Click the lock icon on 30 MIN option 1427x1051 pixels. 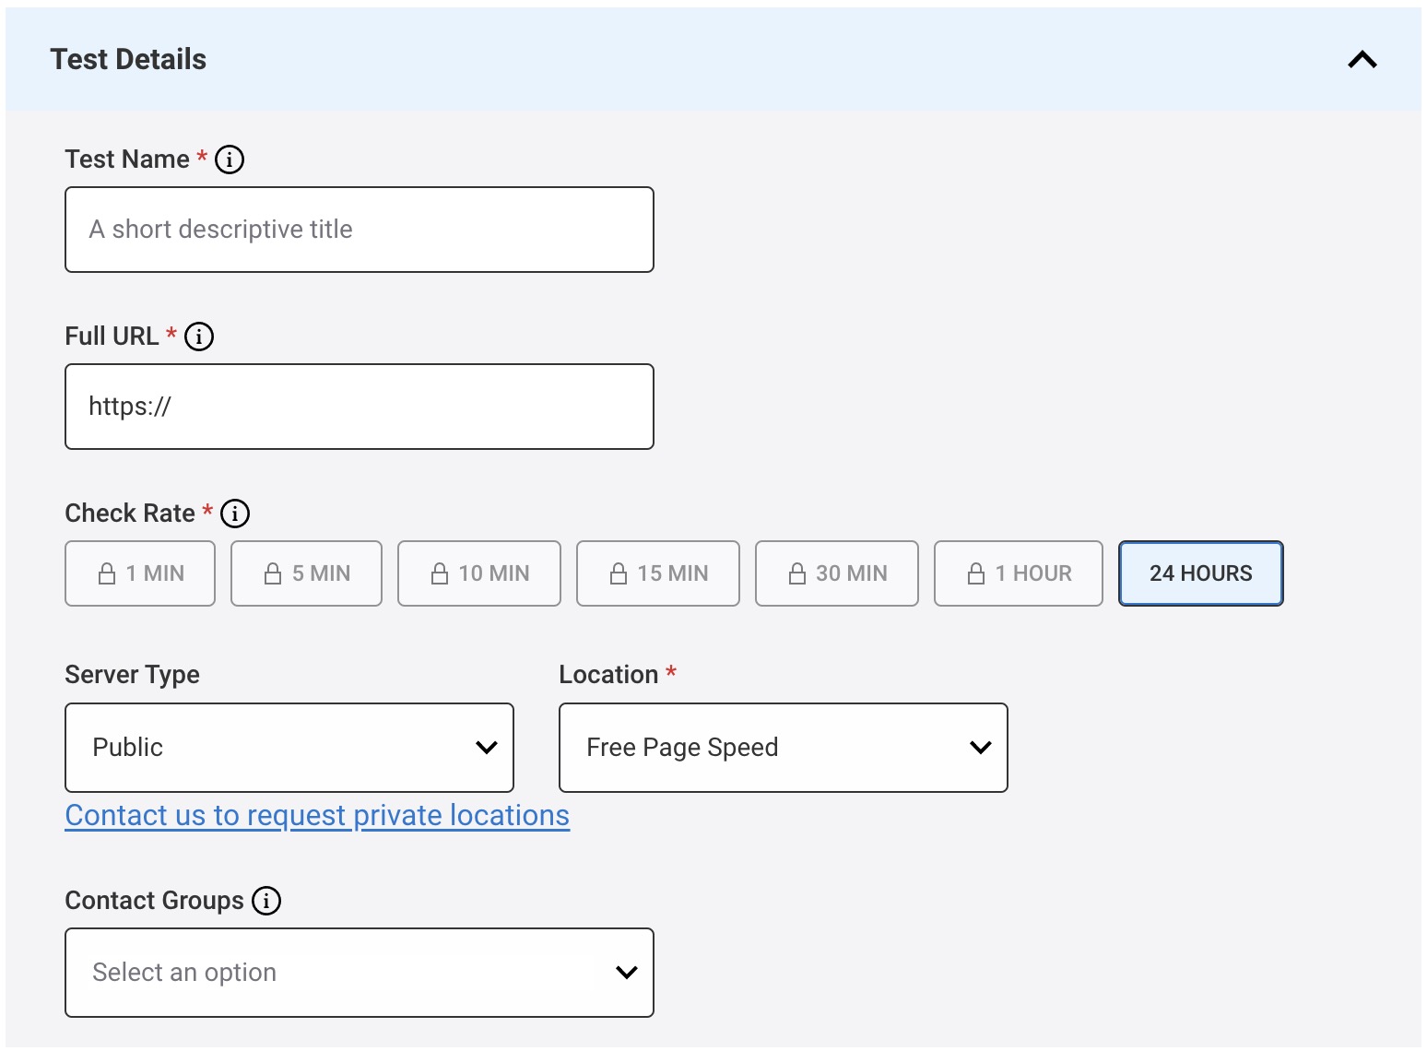(x=798, y=573)
